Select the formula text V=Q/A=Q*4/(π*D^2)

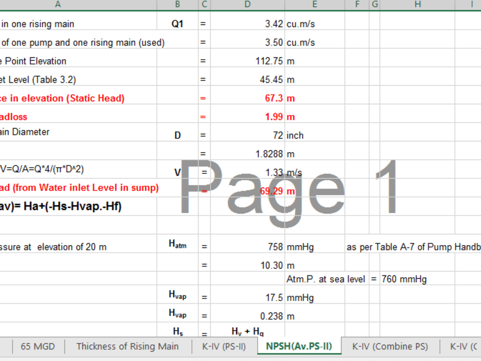(58, 168)
